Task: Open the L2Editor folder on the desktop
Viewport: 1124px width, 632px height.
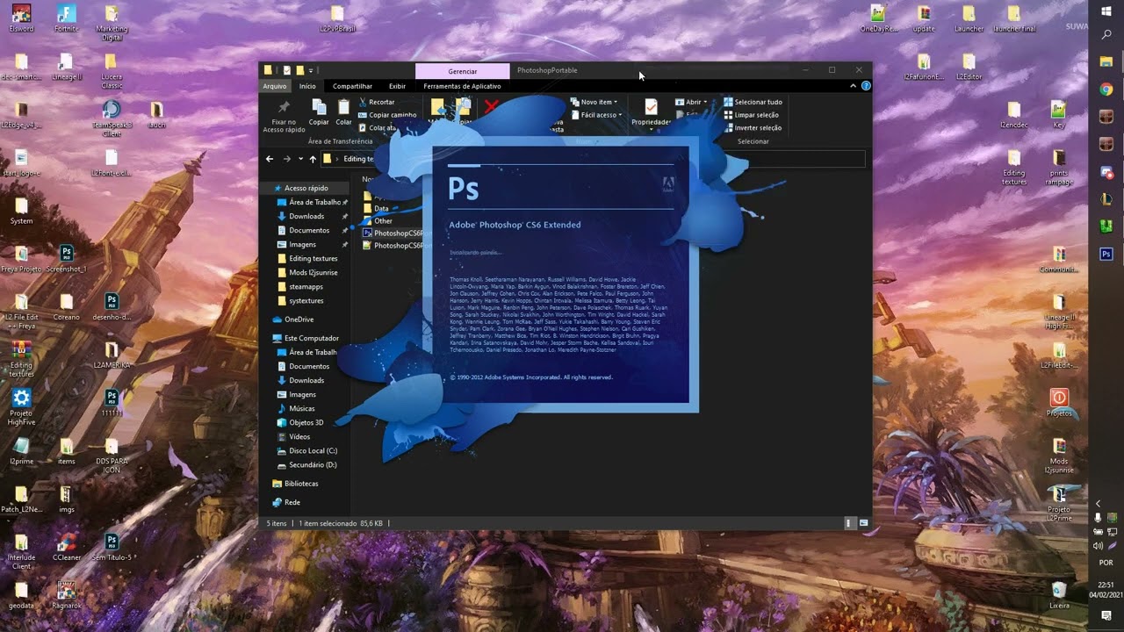Action: coord(969,67)
